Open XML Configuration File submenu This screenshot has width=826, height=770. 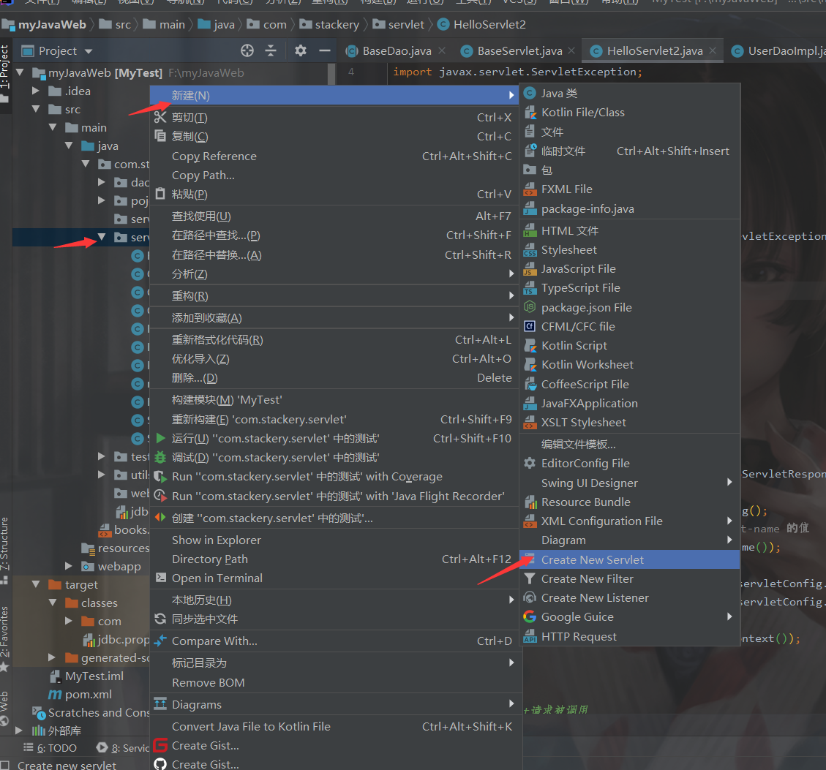point(630,521)
